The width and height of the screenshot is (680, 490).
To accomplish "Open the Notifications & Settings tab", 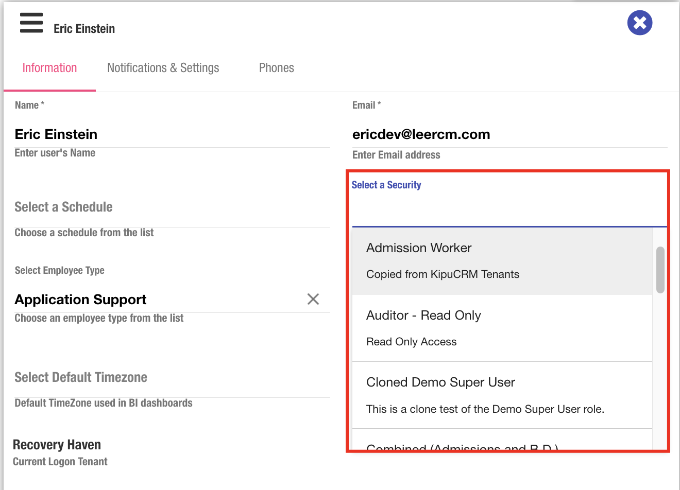I will click(x=163, y=68).
